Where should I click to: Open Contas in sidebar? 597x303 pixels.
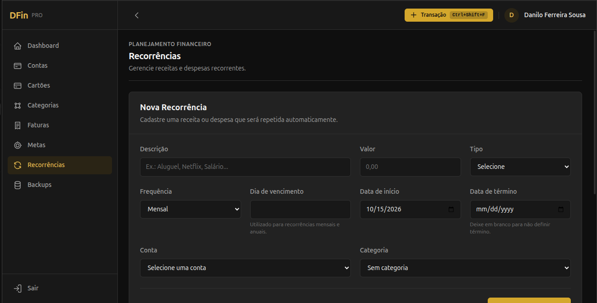pos(60,65)
